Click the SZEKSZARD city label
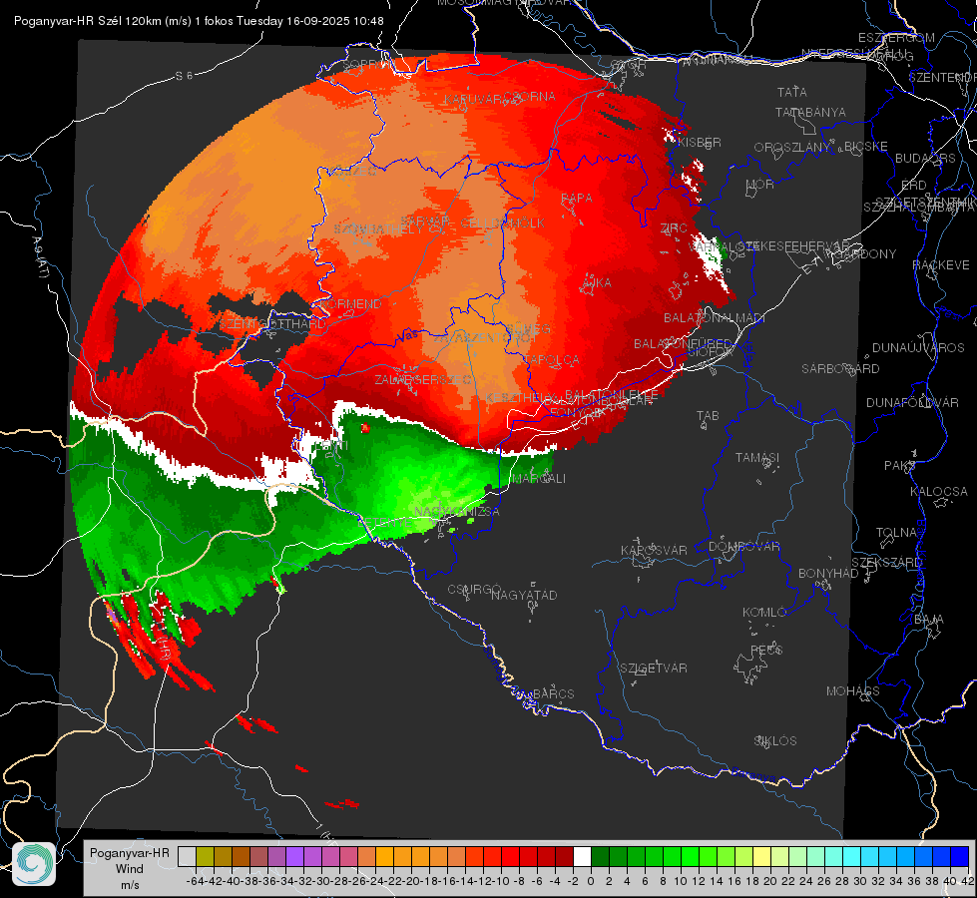Image resolution: width=977 pixels, height=898 pixels. pos(886,564)
